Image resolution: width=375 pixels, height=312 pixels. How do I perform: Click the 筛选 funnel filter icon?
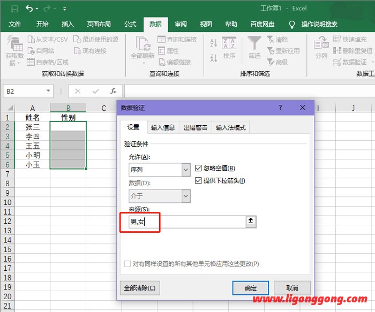coord(254,43)
